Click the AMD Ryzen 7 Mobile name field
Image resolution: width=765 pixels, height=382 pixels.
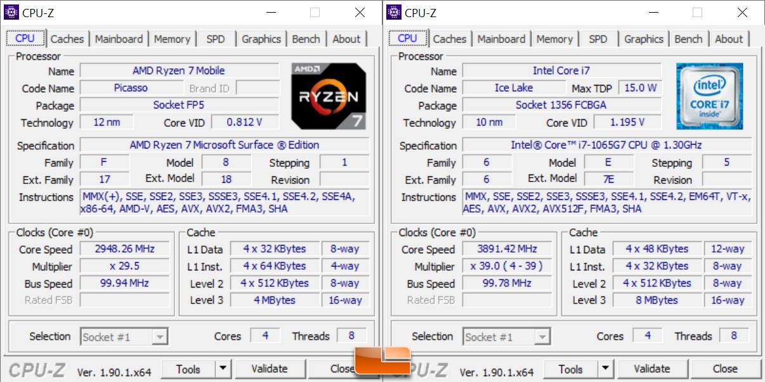pos(179,70)
